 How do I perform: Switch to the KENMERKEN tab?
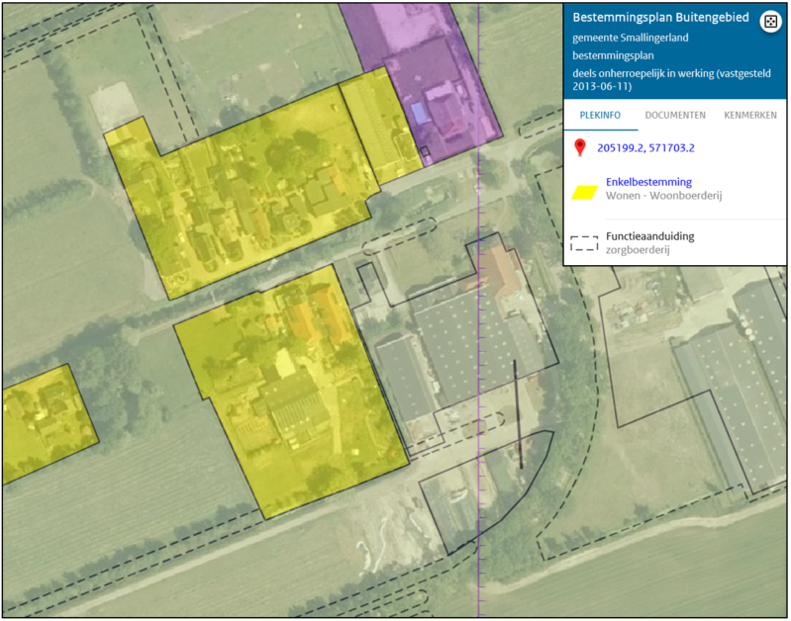[750, 115]
